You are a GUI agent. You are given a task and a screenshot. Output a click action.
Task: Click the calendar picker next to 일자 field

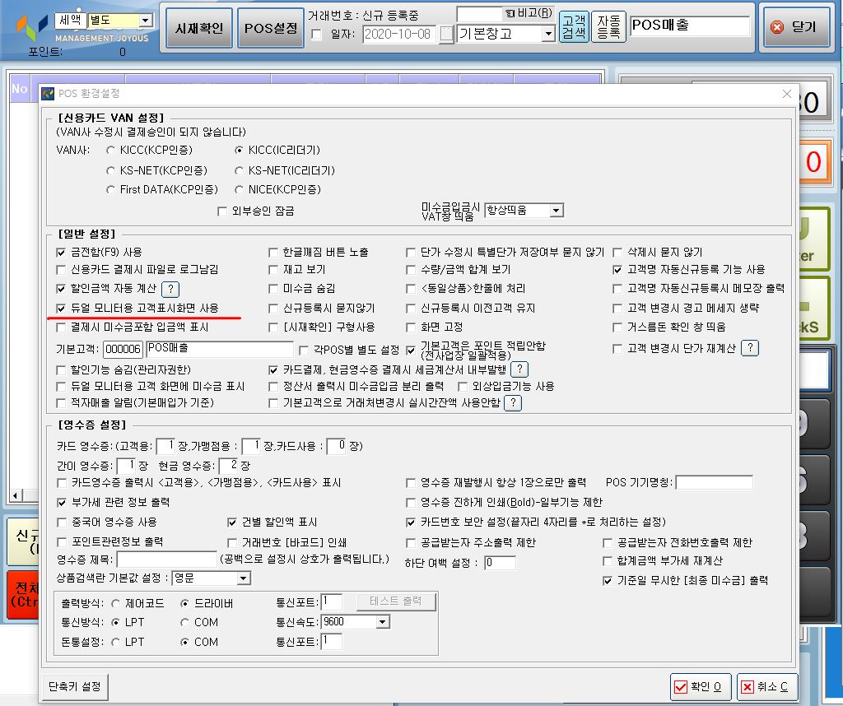click(446, 35)
